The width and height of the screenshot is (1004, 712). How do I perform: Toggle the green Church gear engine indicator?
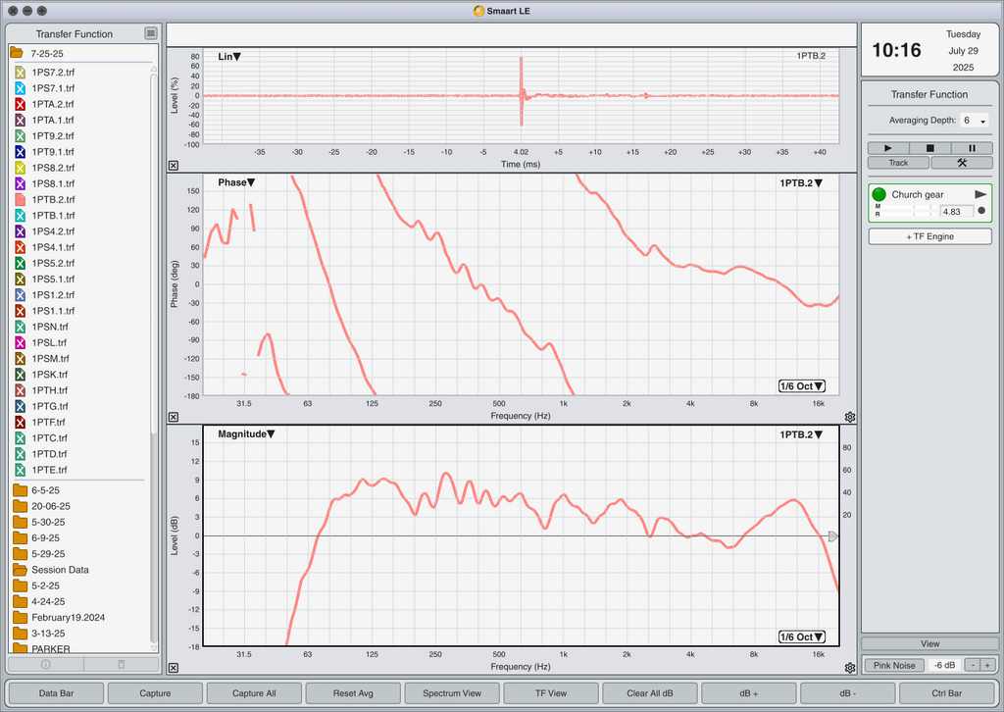click(879, 194)
